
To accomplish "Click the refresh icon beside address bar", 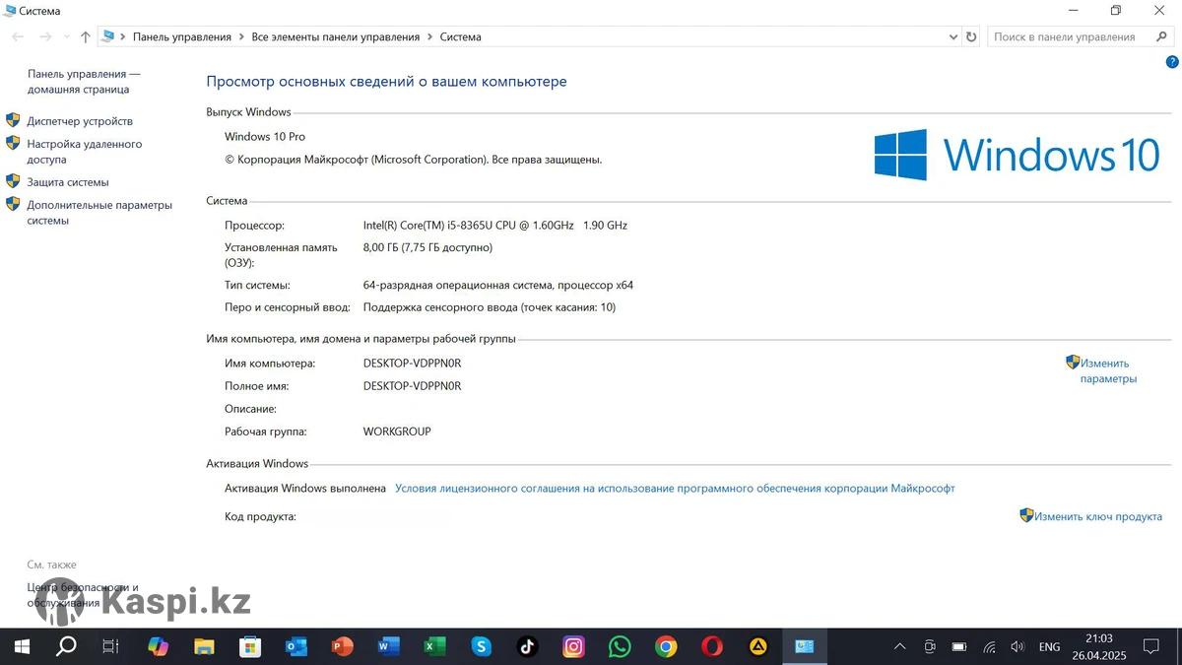I will point(971,36).
